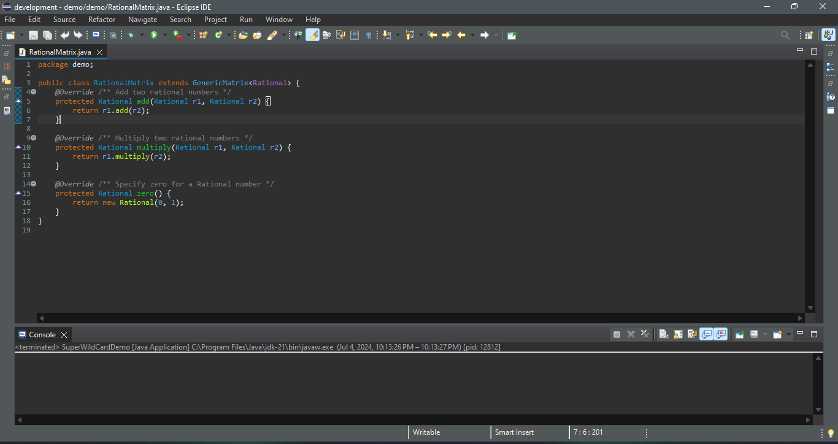The image size is (838, 444).
Task: Open a terminal from the toolbar
Action: tap(96, 35)
